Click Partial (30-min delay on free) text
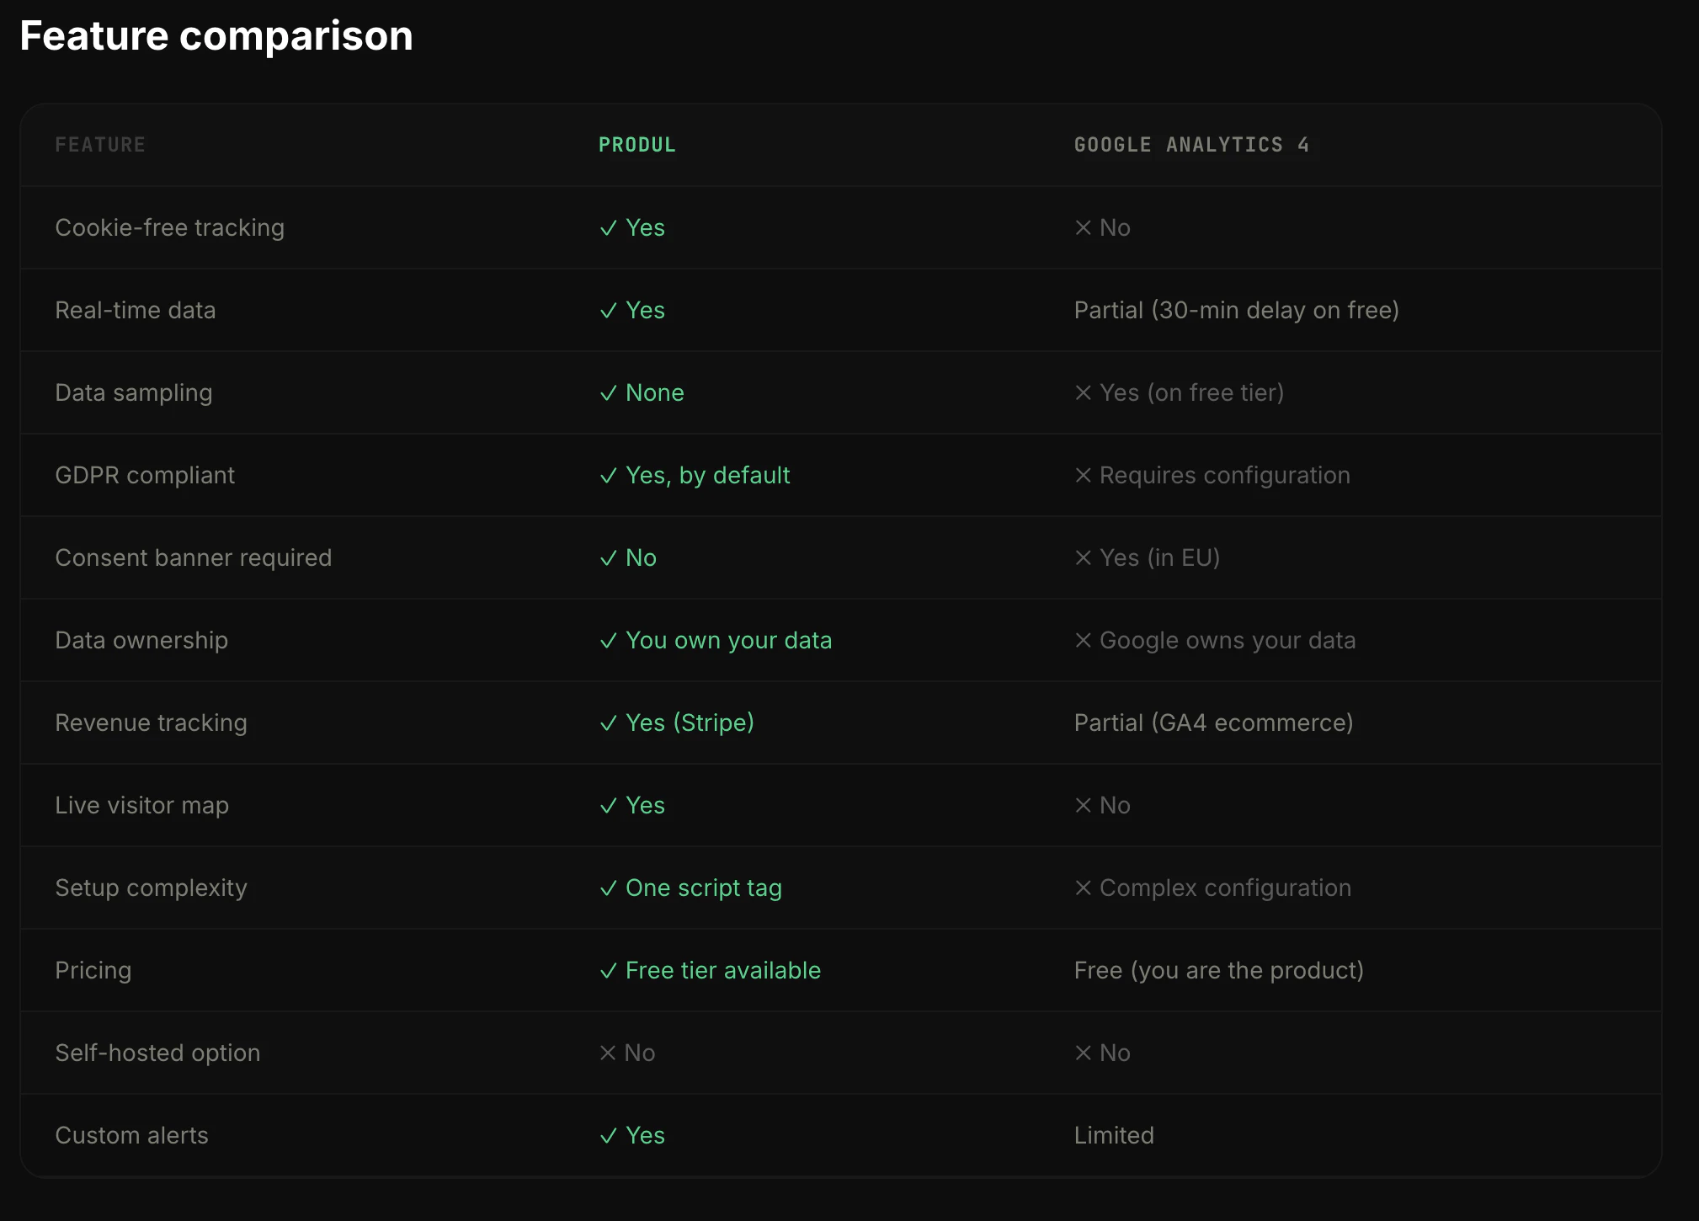The image size is (1699, 1221). 1236,310
